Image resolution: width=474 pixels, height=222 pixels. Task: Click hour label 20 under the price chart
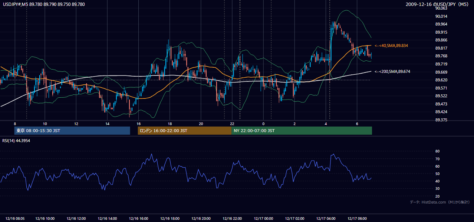[x=201, y=124]
